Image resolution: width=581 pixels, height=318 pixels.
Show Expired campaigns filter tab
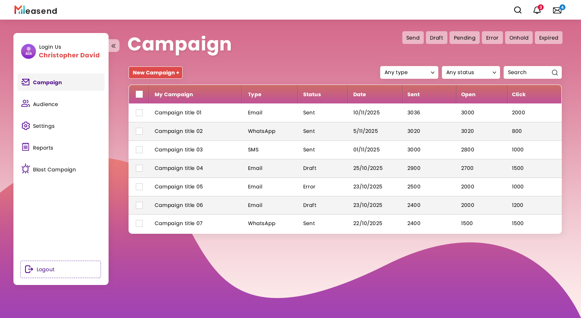coord(548,38)
